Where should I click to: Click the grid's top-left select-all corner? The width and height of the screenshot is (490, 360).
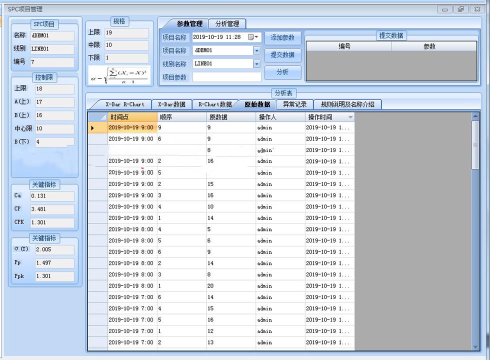(x=97, y=117)
